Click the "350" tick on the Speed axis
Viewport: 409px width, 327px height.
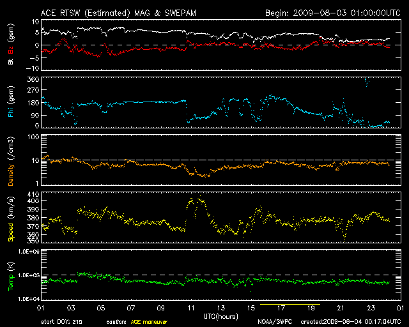[x=33, y=241]
